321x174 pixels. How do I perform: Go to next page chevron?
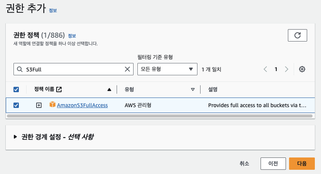point(286,69)
